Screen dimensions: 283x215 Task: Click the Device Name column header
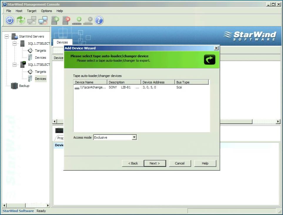coord(90,82)
